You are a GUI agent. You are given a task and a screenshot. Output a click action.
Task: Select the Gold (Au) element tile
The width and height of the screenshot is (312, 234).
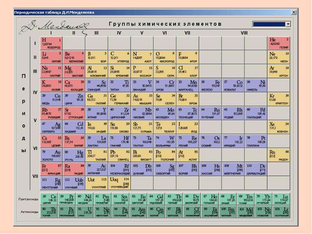click(x=51, y=155)
